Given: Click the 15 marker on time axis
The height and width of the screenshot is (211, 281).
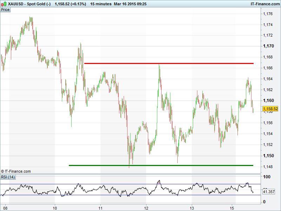Looking at the screenshot, I should (232, 207).
